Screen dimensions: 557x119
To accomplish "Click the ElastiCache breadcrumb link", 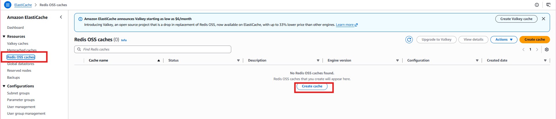I will tap(23, 5).
